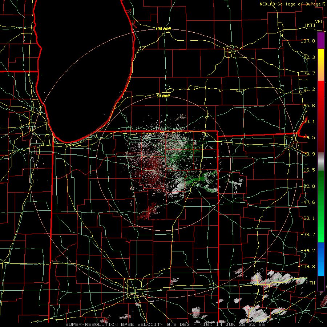The width and height of the screenshot is (327, 327).
Task: Click the 14.5 velocity scale value
Action: tap(309, 138)
